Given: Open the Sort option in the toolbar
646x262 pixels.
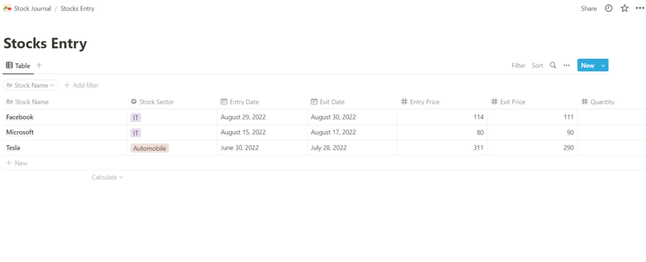Looking at the screenshot, I should (x=537, y=65).
